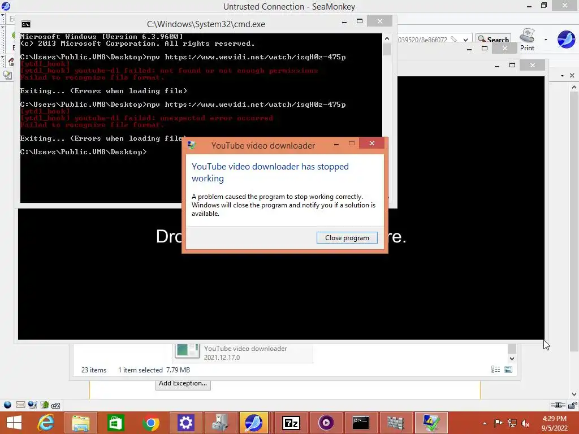Screen dimensions: 579x434
Task: Click the SeaMonkey throbber logo
Action: point(566,40)
